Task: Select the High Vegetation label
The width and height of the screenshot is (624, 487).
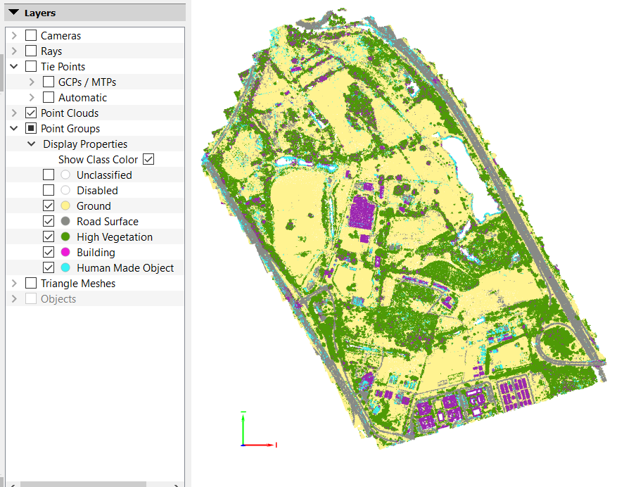Action: point(115,237)
